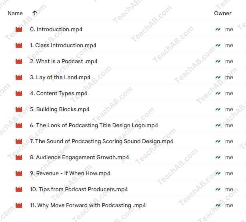Screen dimensions: 246x222
Task: Open 11. Why Move Forward with Podcasting file
Action: point(88,205)
